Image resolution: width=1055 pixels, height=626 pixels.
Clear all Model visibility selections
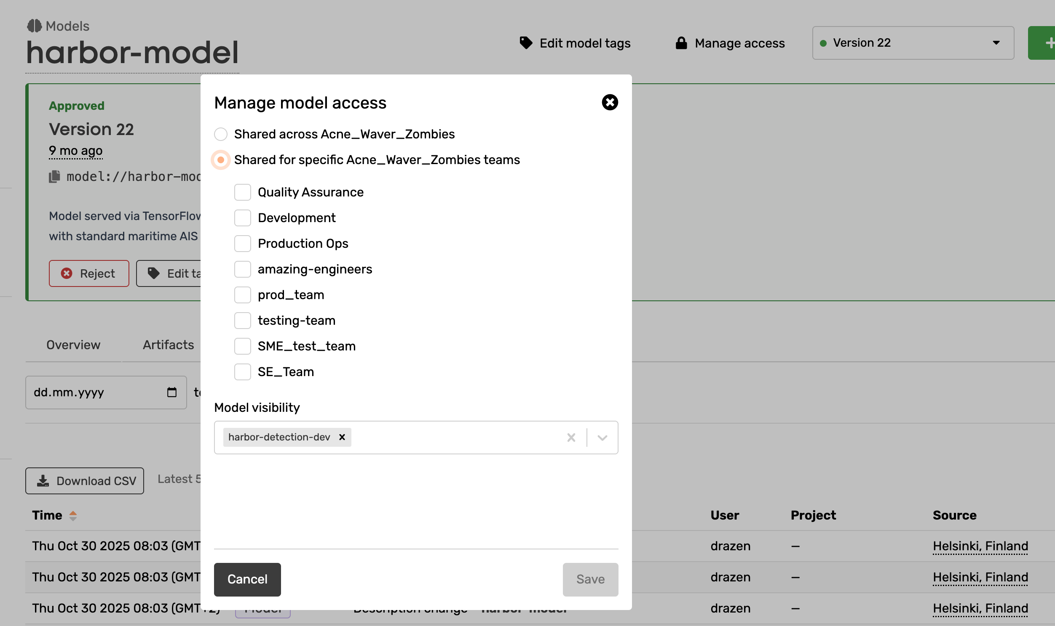point(570,438)
